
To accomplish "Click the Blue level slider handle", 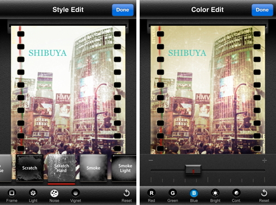I will tap(193, 170).
